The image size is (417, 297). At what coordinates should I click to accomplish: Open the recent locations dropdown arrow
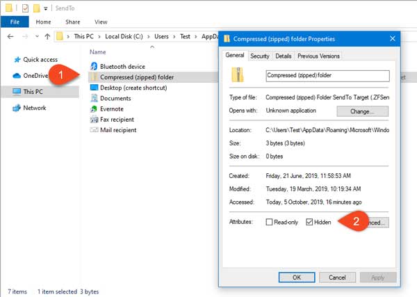tap(37, 36)
